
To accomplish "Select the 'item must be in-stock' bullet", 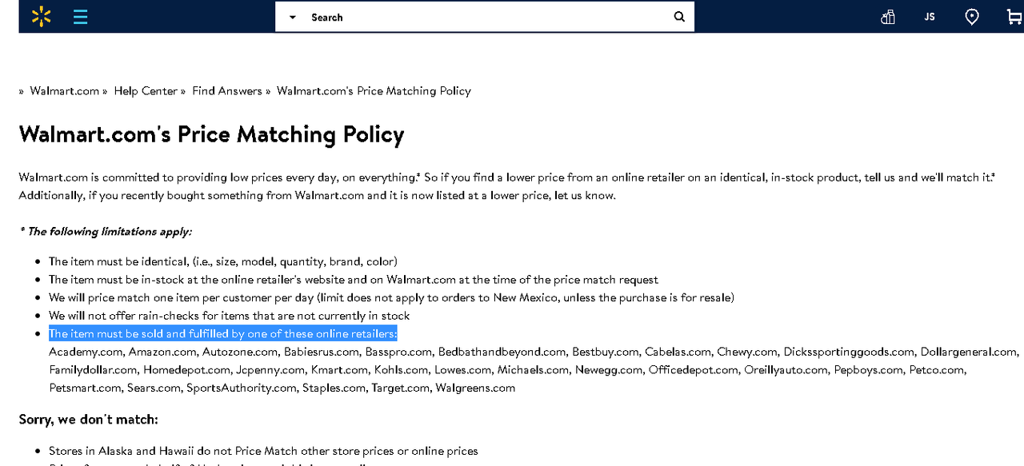I will pyautogui.click(x=354, y=280).
